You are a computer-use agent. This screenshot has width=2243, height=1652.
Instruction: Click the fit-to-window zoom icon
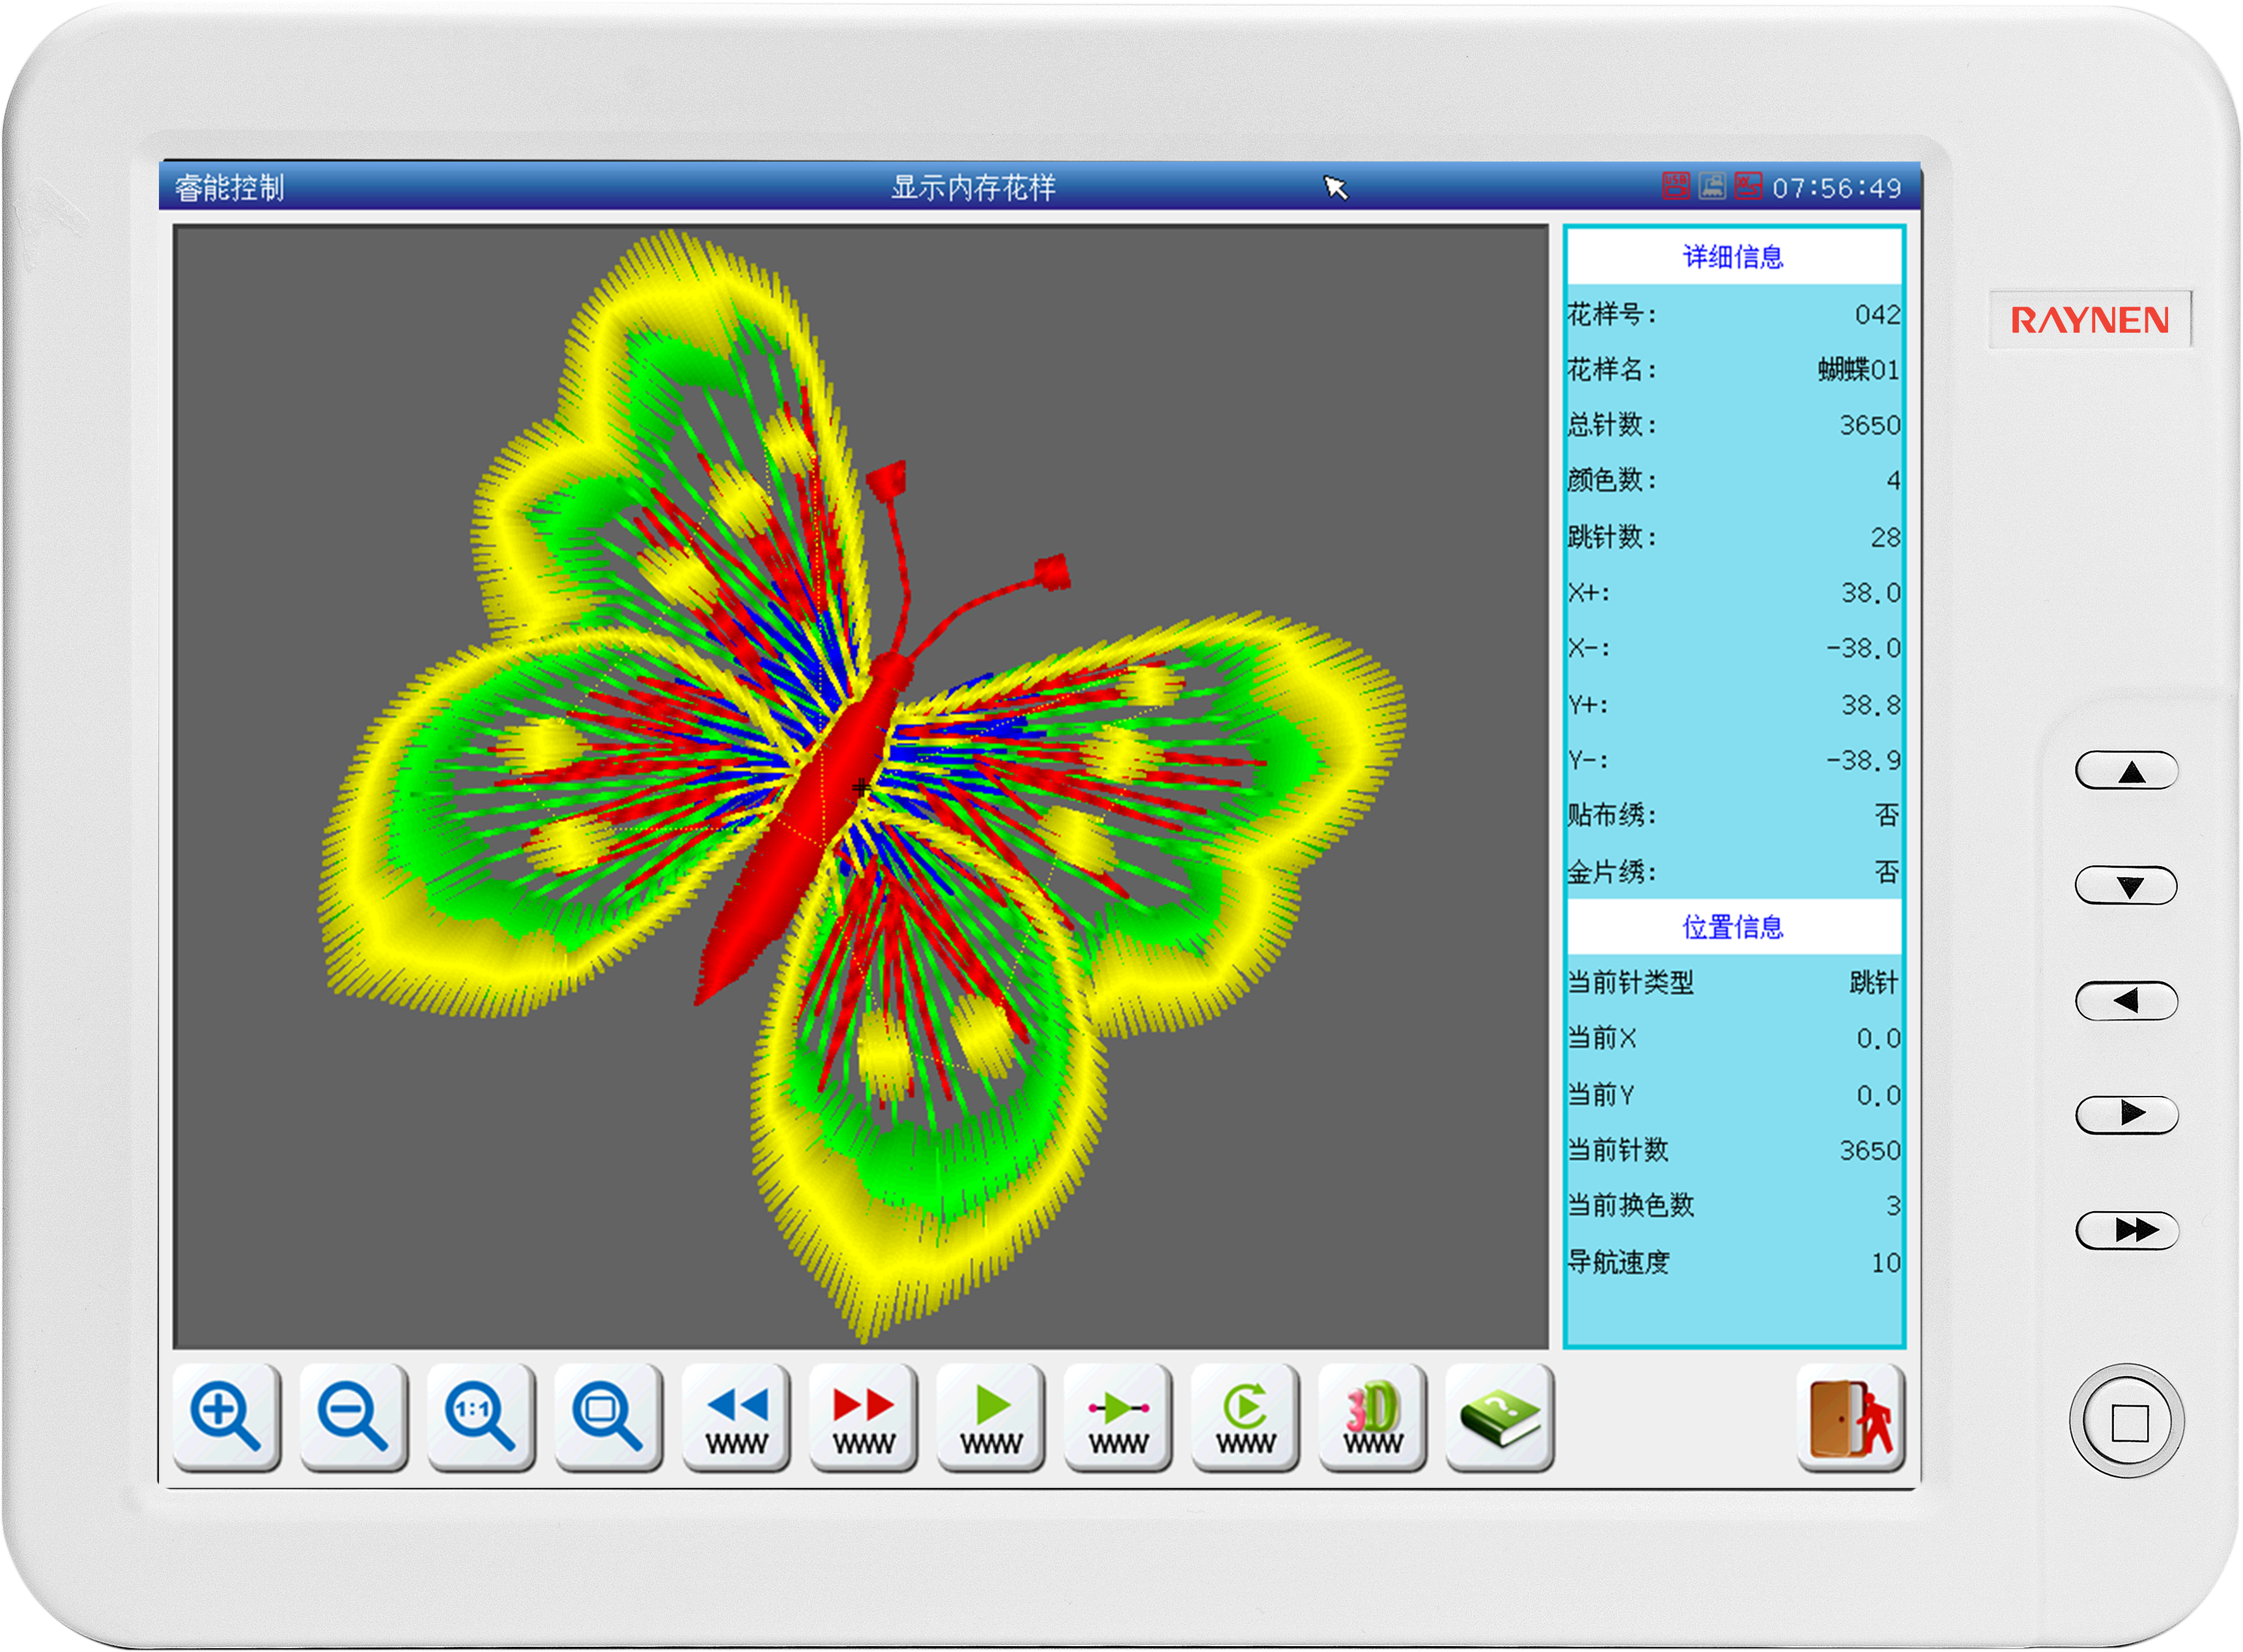click(x=608, y=1418)
